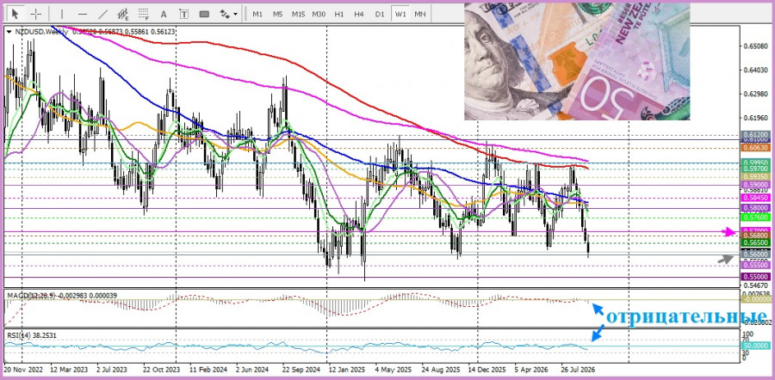Click the 24 Aug 2025 date label
The image size is (775, 380).
440,369
